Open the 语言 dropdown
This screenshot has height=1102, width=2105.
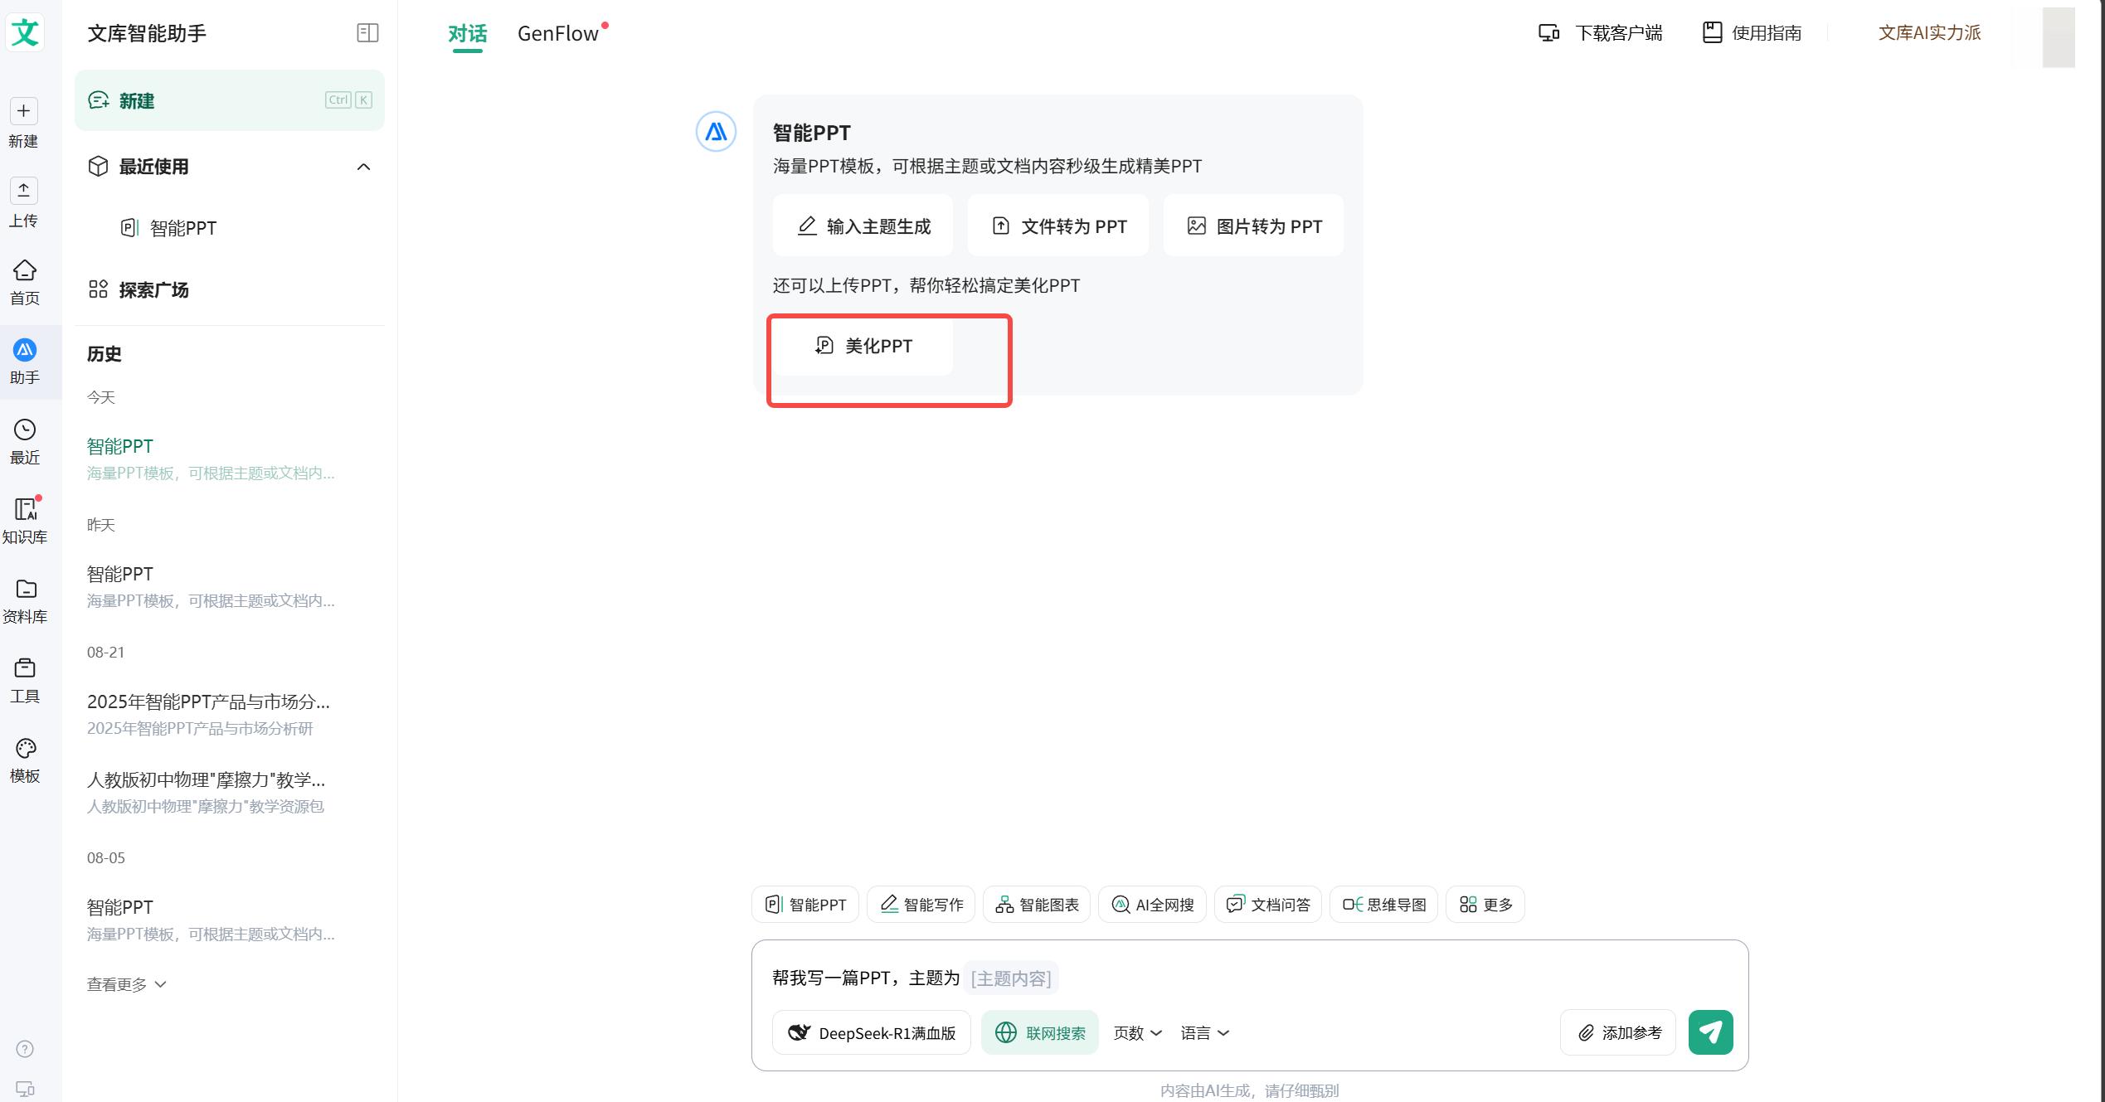click(1204, 1032)
